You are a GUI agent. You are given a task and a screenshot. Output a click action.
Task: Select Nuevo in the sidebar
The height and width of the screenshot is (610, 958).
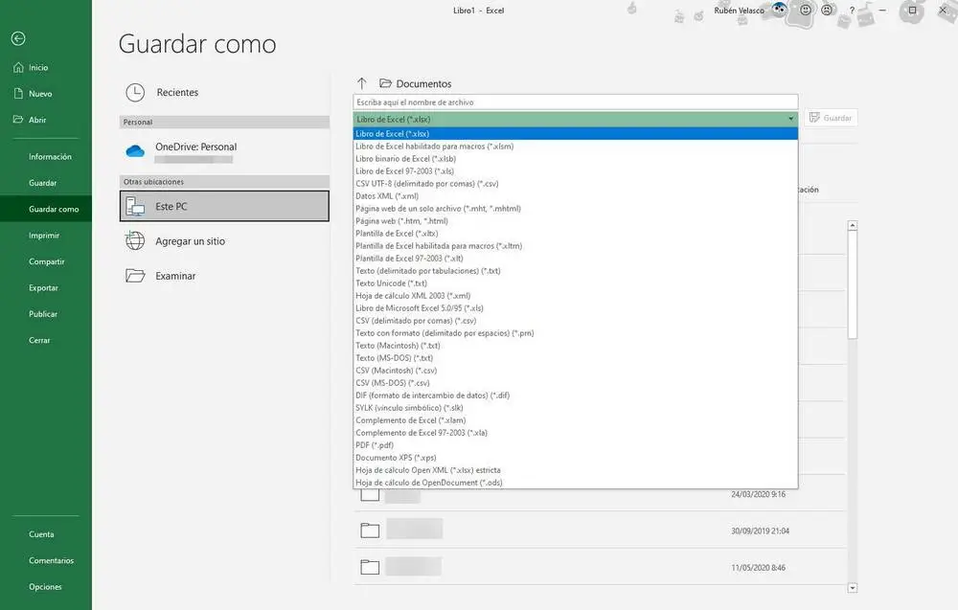click(39, 94)
